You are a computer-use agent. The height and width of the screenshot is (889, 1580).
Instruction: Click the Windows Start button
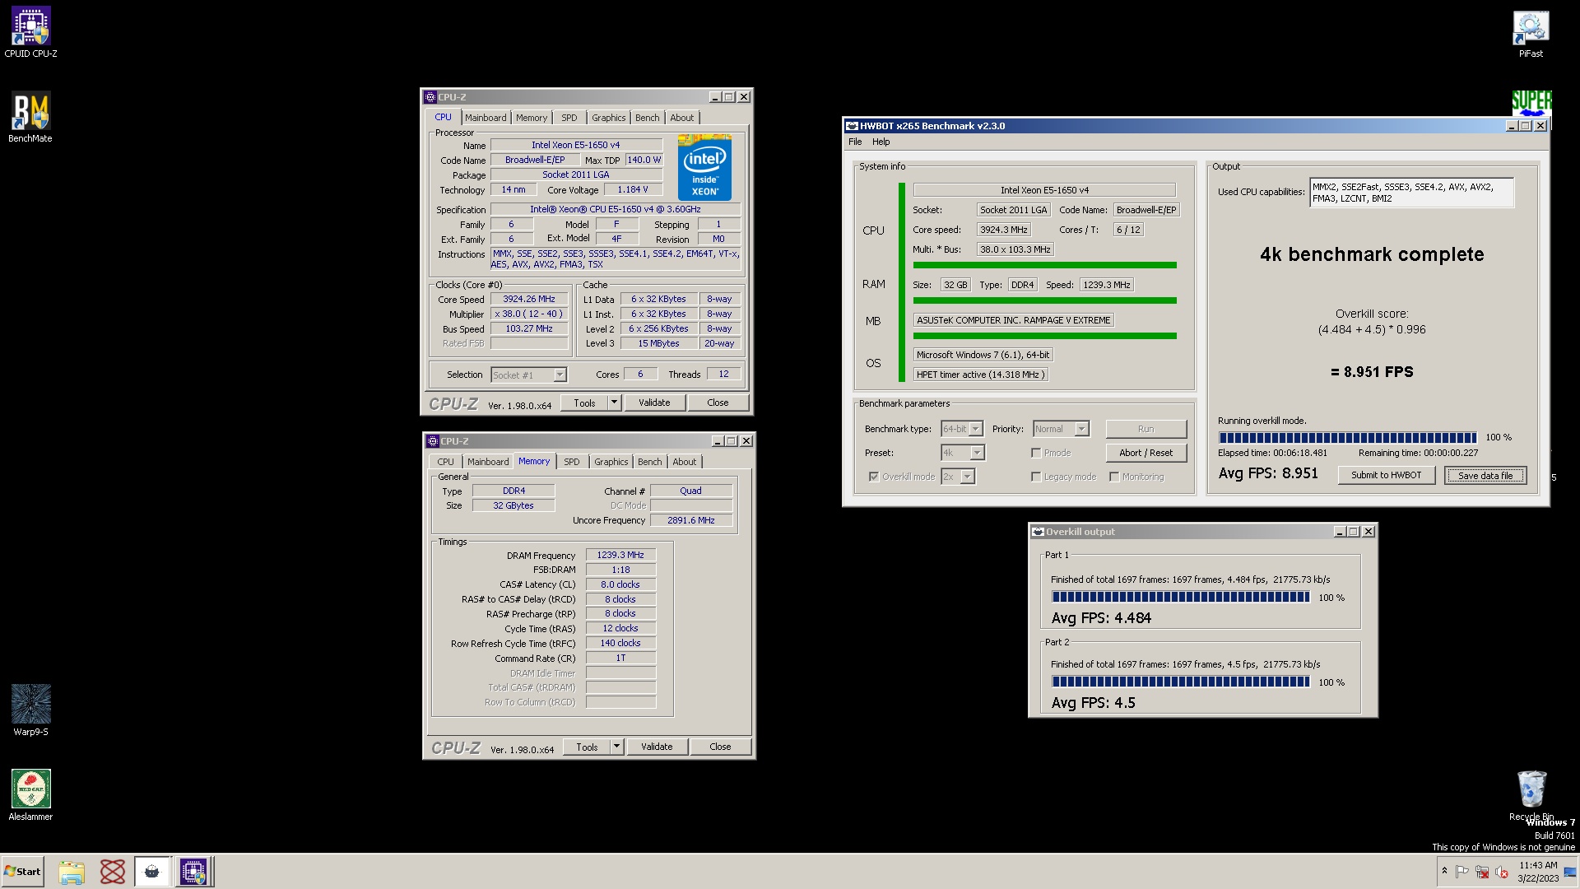click(x=22, y=872)
